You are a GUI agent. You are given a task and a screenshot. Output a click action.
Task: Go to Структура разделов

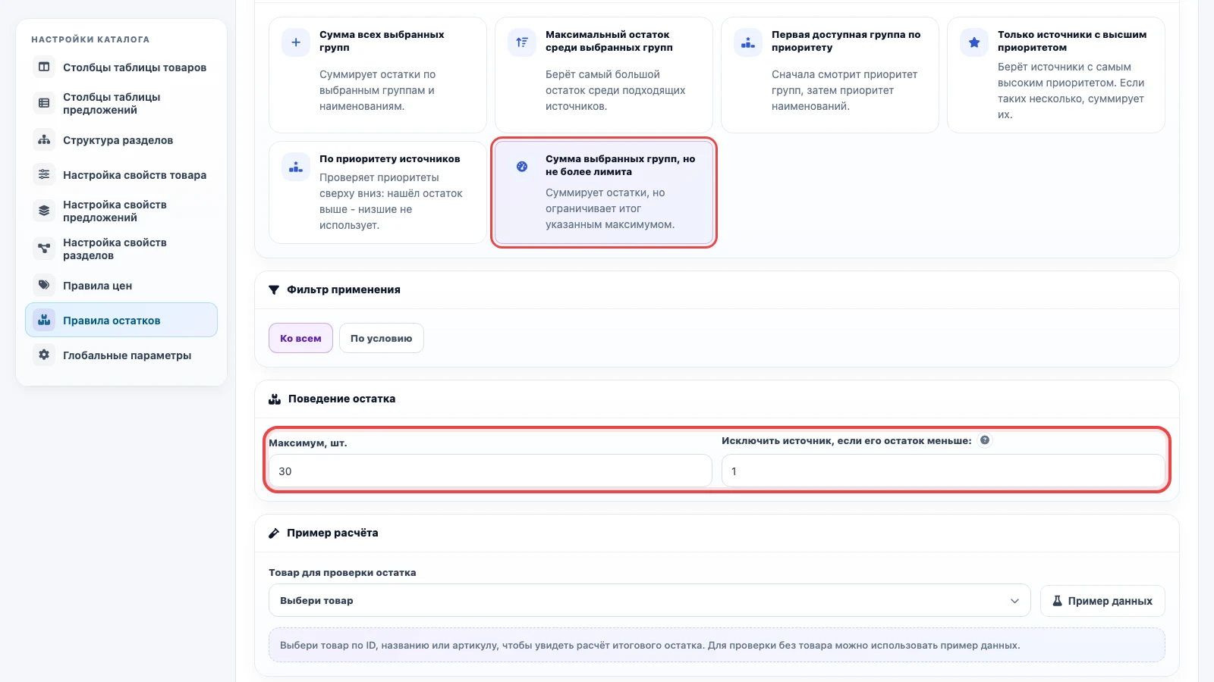121,140
